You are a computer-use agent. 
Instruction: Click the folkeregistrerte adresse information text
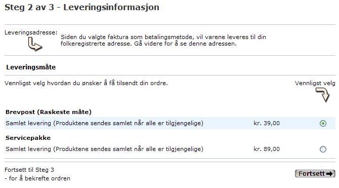163,41
